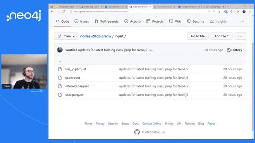Open referred.parquet file
255x143 pixels.
tap(77, 86)
